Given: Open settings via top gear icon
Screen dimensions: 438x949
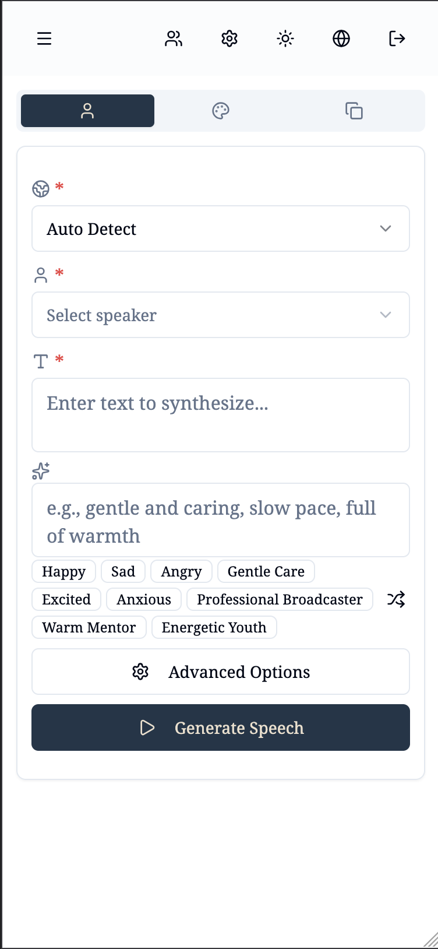Looking at the screenshot, I should click(x=229, y=39).
